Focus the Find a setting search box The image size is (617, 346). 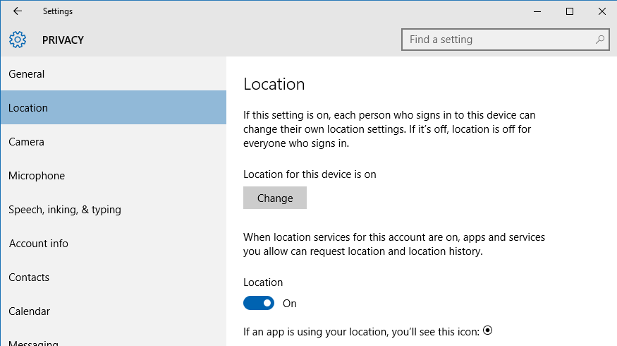(x=506, y=40)
